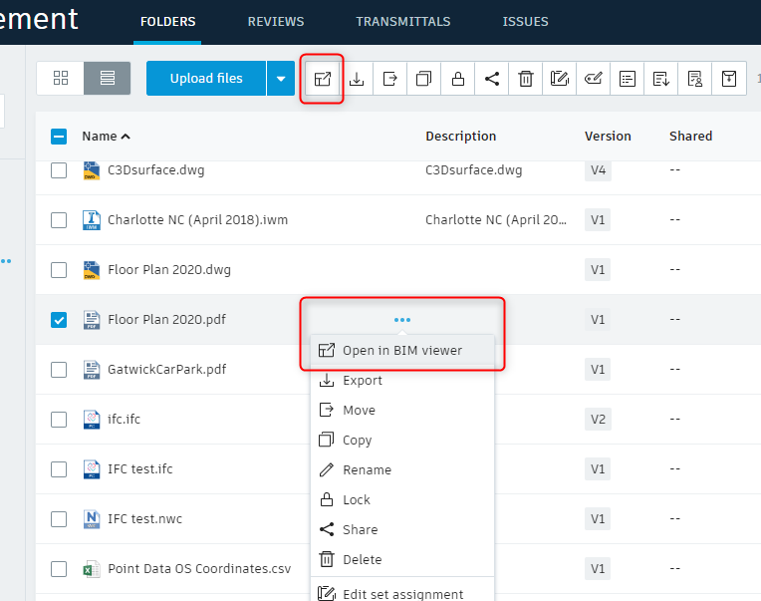
Task: Open the Floor Plan 2020.pdf file
Action: coord(166,320)
